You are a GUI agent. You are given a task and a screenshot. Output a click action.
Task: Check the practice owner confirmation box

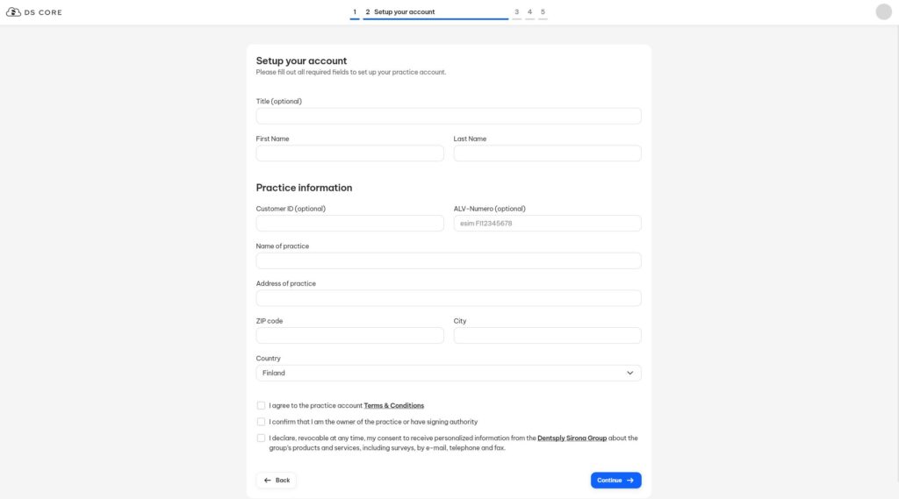pos(261,422)
